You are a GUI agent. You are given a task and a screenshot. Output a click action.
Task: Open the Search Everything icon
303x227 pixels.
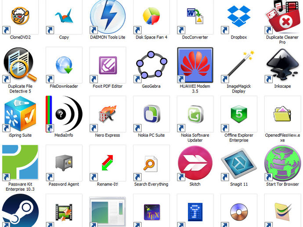click(151, 164)
